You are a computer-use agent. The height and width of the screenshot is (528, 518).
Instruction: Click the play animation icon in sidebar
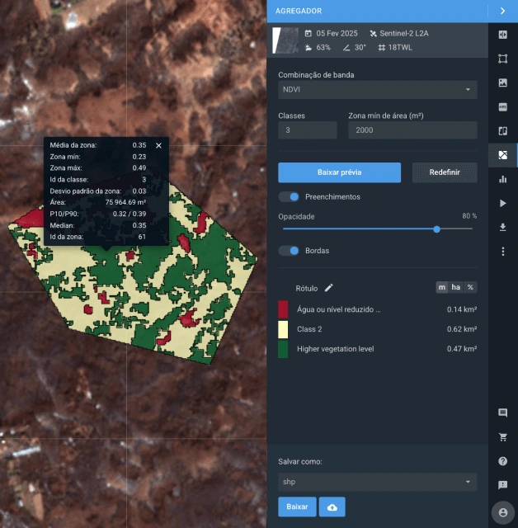pyautogui.click(x=502, y=203)
